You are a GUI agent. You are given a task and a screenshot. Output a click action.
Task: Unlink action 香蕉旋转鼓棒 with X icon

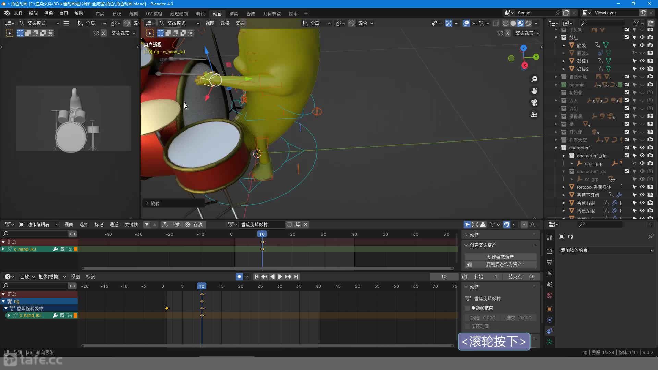(305, 225)
